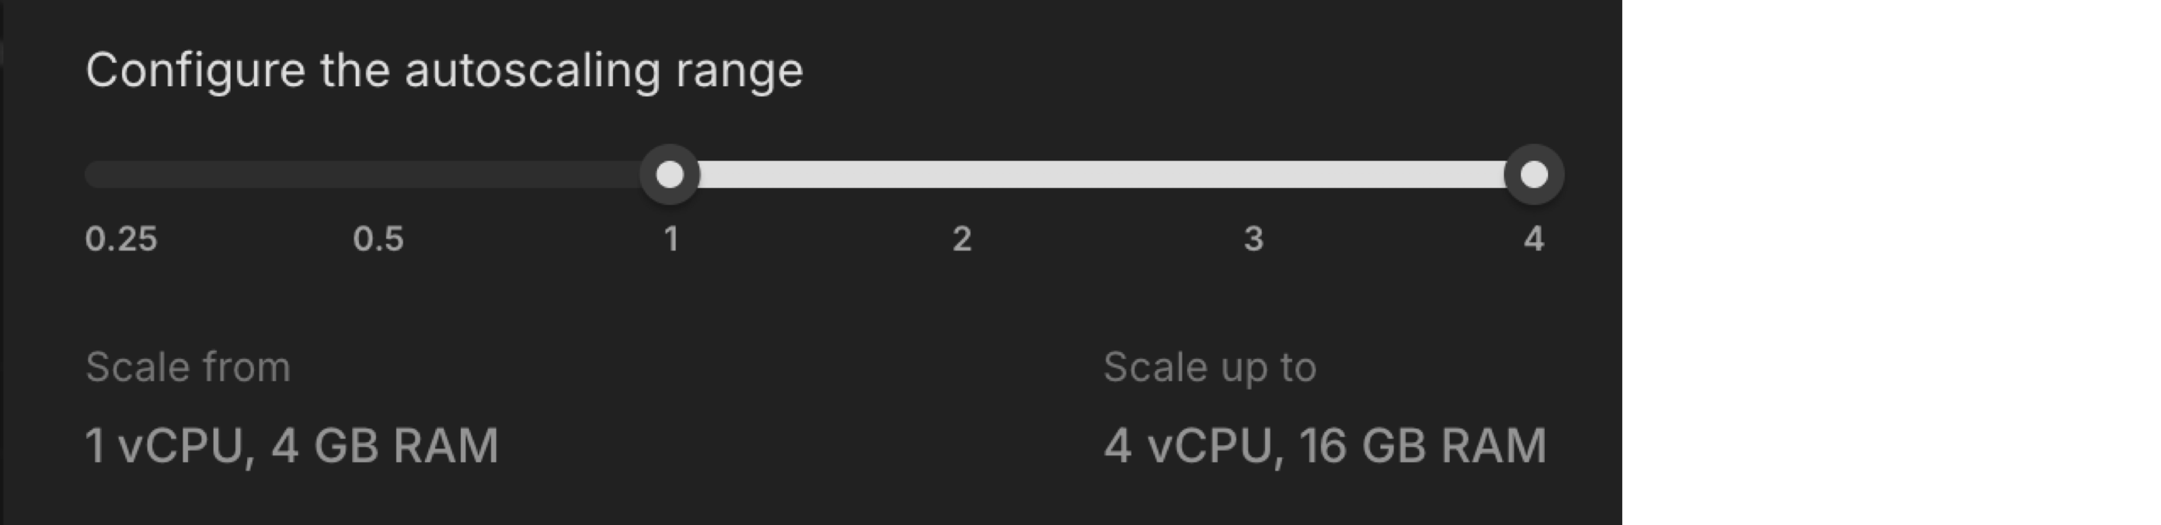Click the slider track just left of 4

[x=1476, y=174]
